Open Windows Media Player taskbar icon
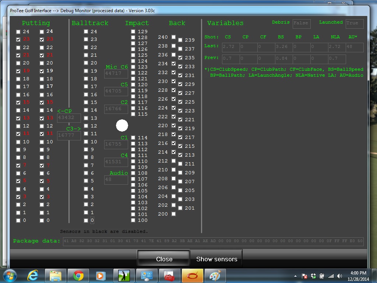 (101, 276)
